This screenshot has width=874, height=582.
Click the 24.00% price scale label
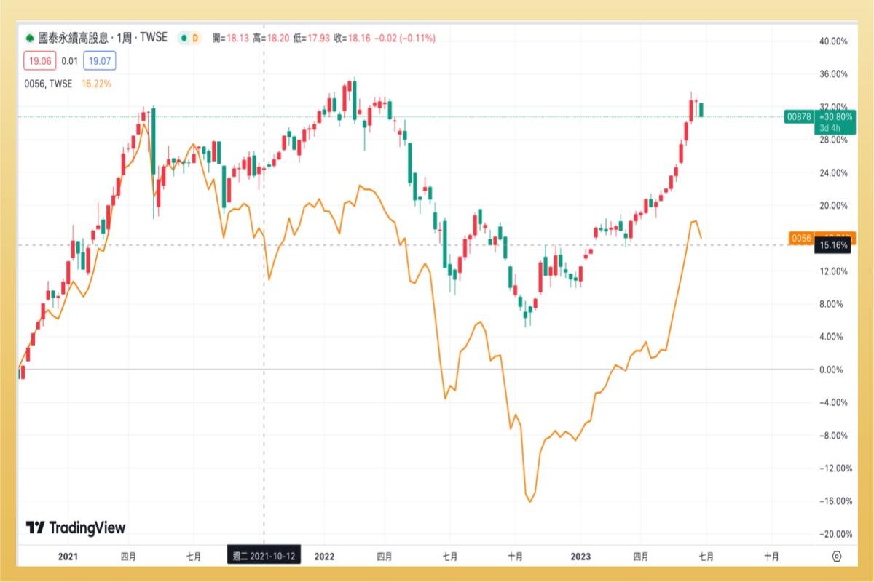click(834, 173)
